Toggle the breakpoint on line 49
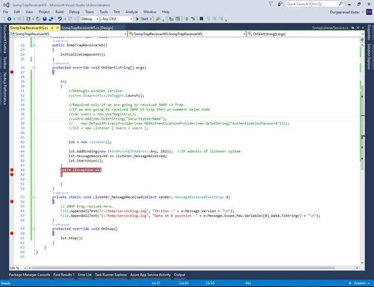Screen dimensions: 374x287 12,175
